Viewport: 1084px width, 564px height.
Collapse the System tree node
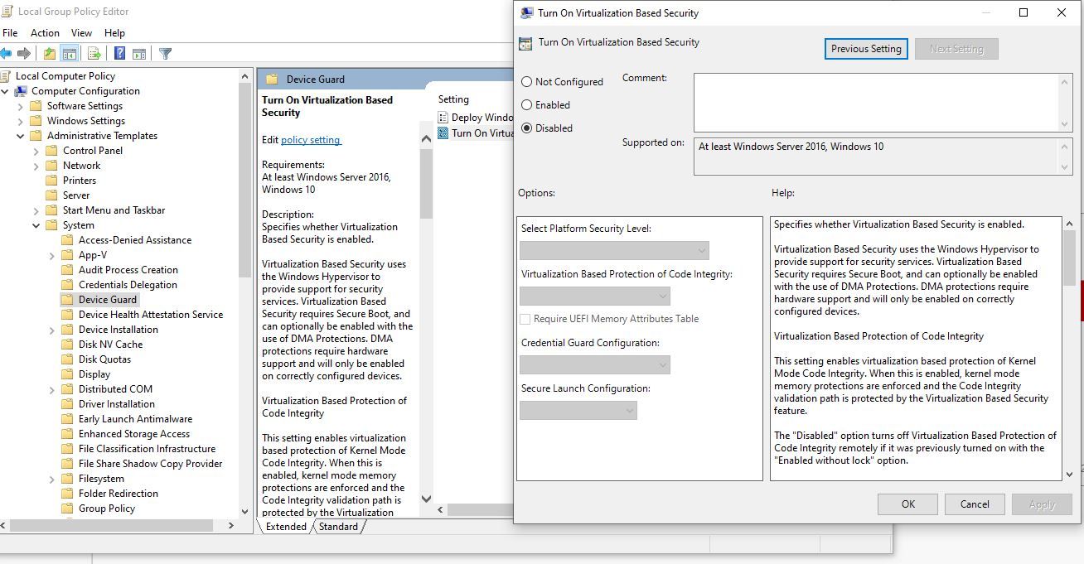(x=36, y=225)
